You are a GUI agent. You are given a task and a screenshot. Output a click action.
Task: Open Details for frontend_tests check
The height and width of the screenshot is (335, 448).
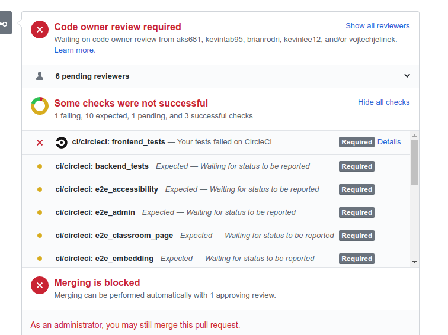389,142
